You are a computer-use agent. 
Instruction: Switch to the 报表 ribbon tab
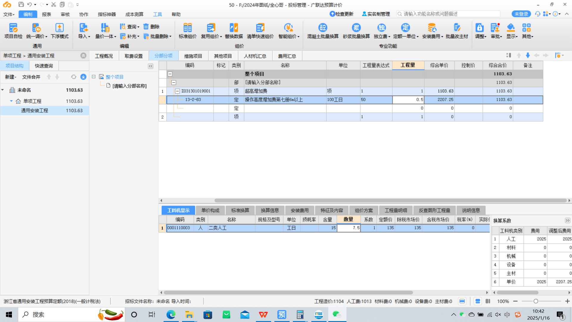coord(46,14)
